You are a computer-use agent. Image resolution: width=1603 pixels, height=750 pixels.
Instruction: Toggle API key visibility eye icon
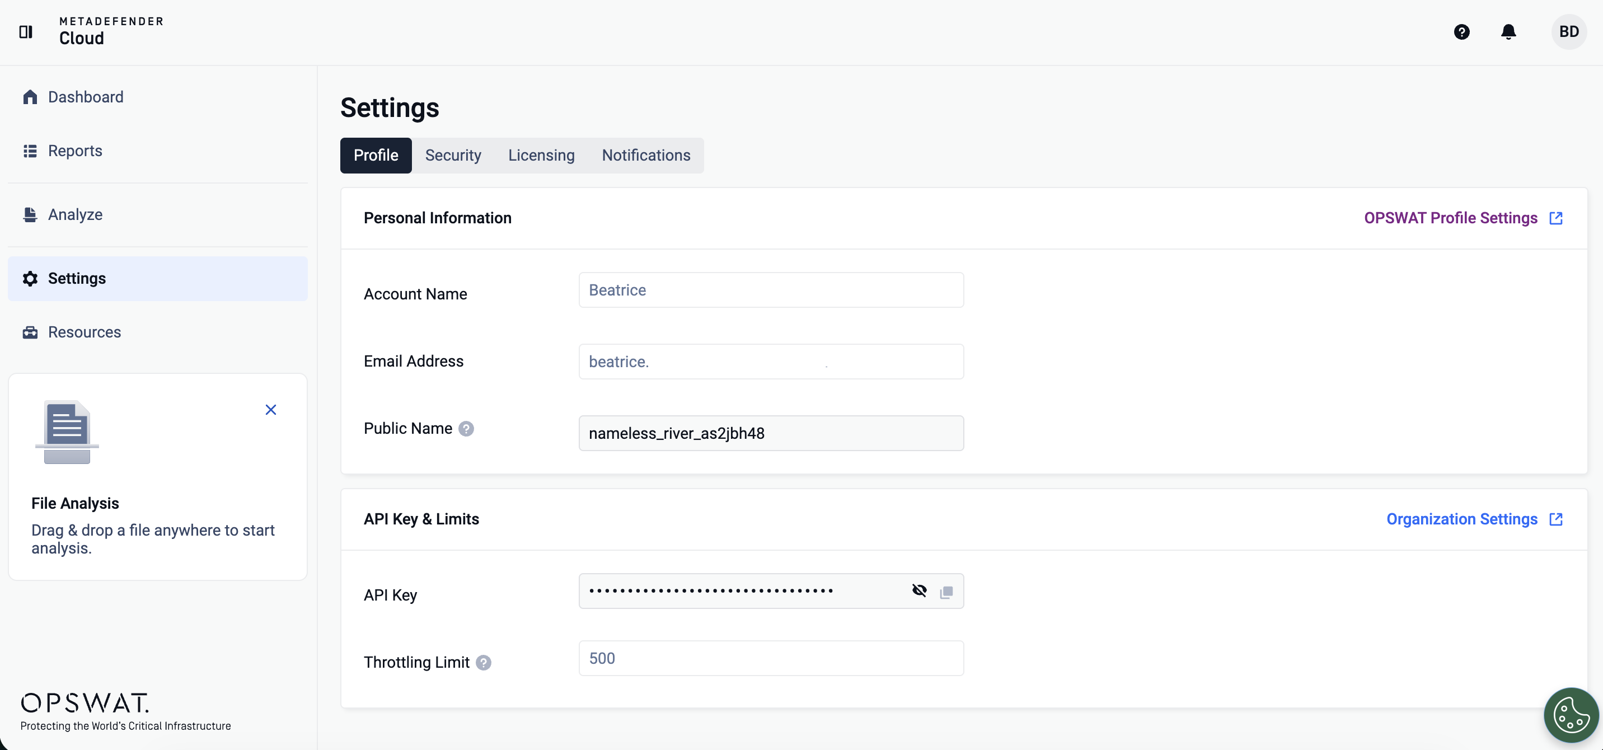point(919,590)
